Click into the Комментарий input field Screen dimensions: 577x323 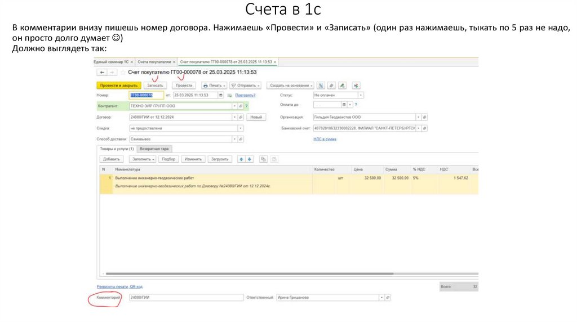point(185,297)
